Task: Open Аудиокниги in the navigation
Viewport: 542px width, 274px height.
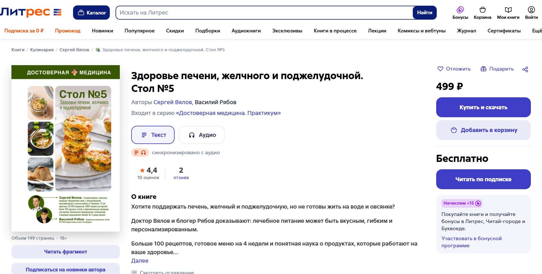Action: 246,31
